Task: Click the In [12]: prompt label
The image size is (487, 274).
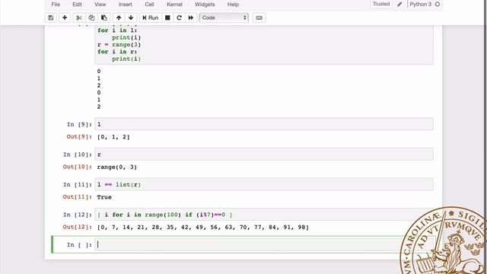Action: [x=78, y=215]
